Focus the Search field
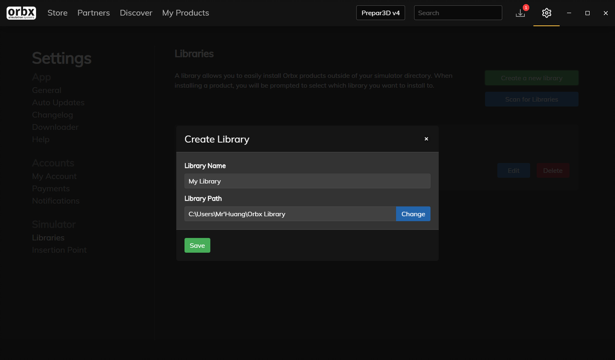Image resolution: width=615 pixels, height=360 pixels. coord(458,13)
